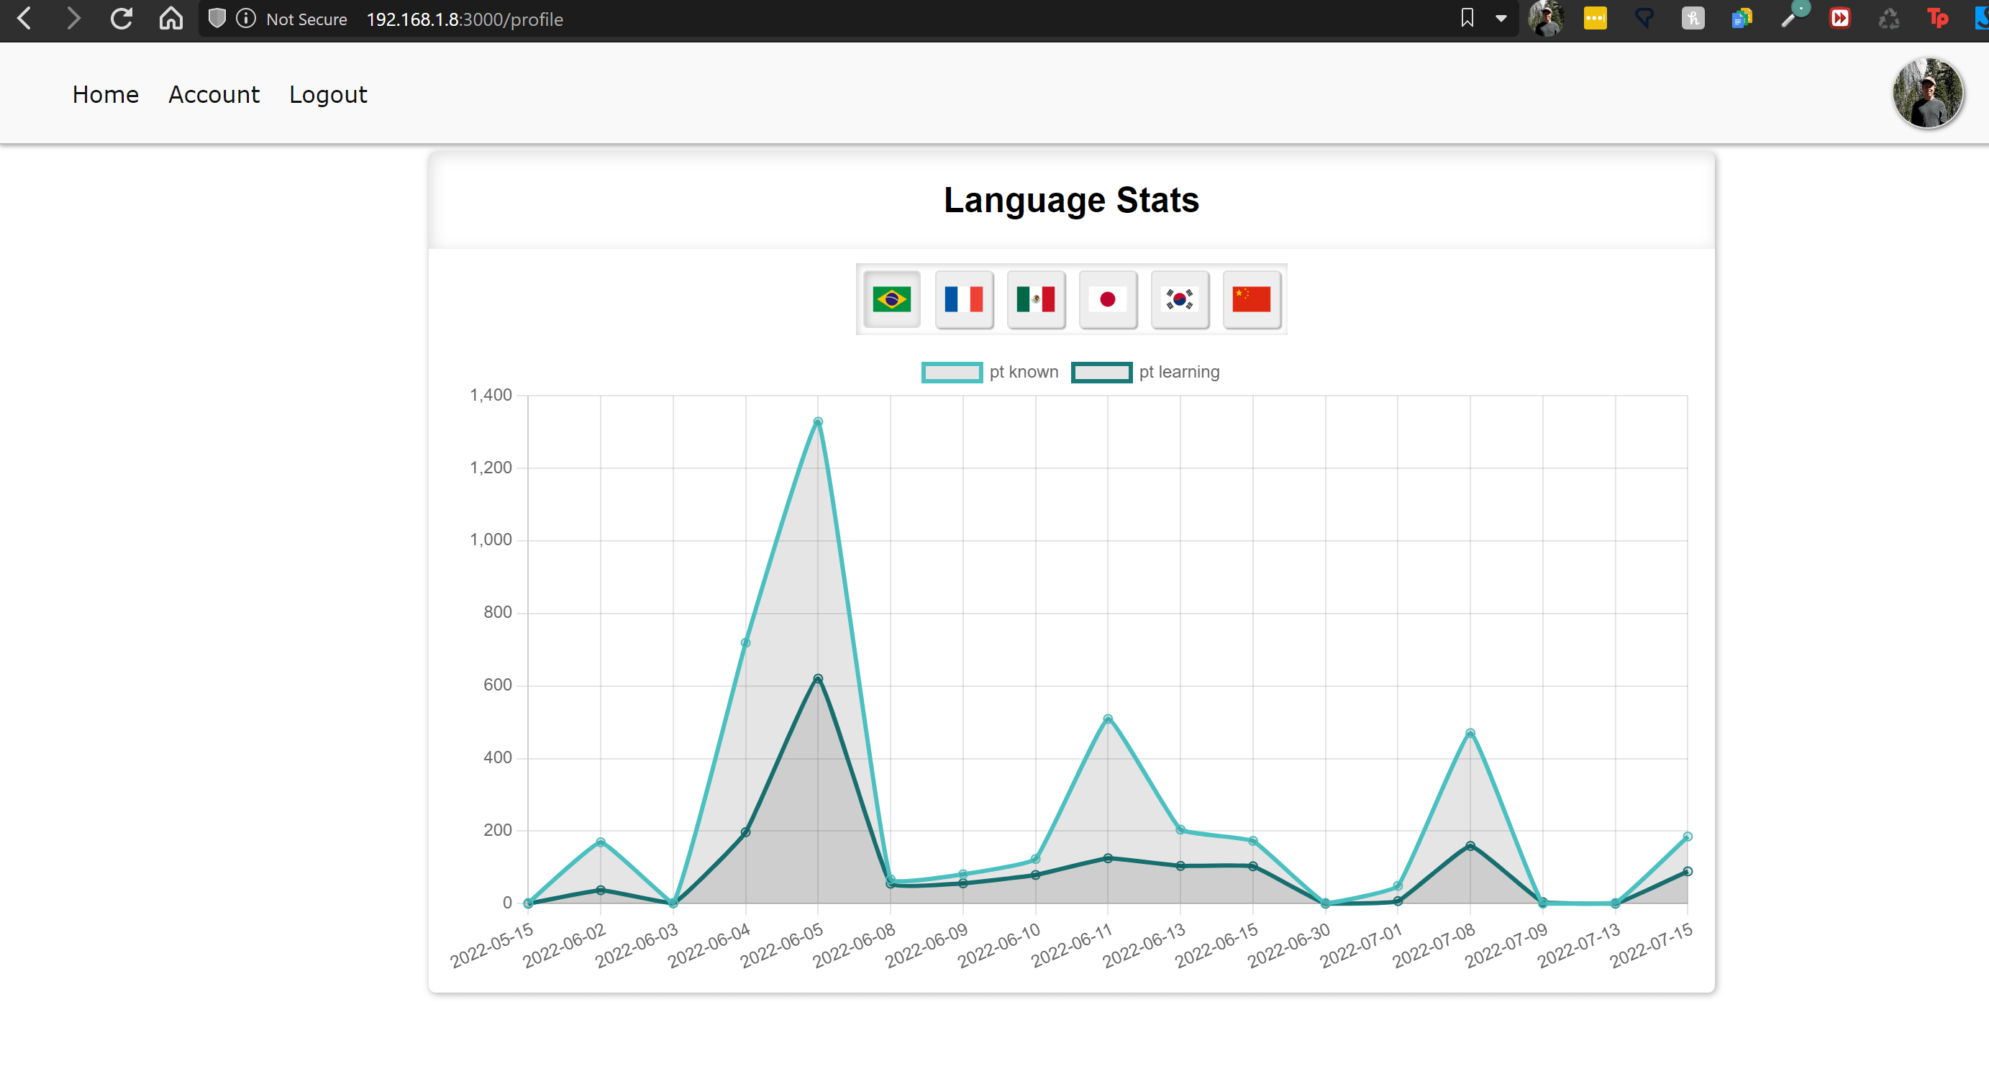Open the browser profile avatar menu
This screenshot has height=1066, width=1989.
(1927, 93)
